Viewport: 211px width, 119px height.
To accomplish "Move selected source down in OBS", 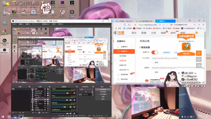I will tap(46, 113).
